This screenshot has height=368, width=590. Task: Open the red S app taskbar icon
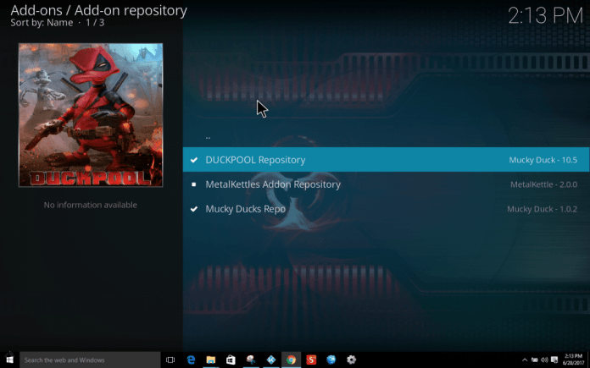pyautogui.click(x=311, y=360)
